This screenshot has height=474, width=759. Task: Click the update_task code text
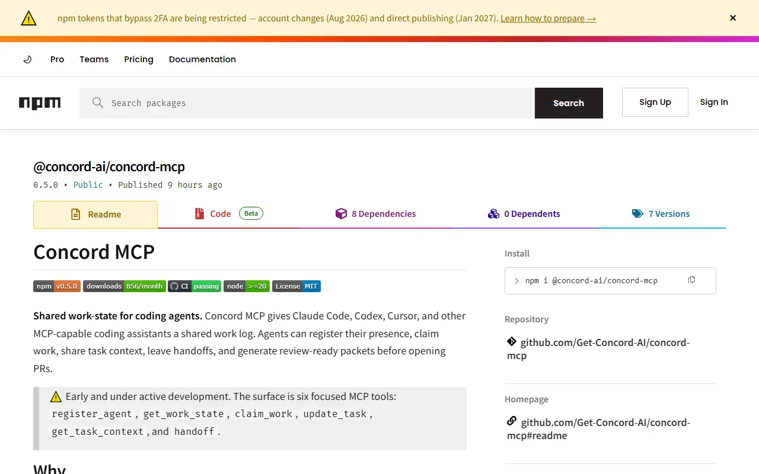pos(335,414)
